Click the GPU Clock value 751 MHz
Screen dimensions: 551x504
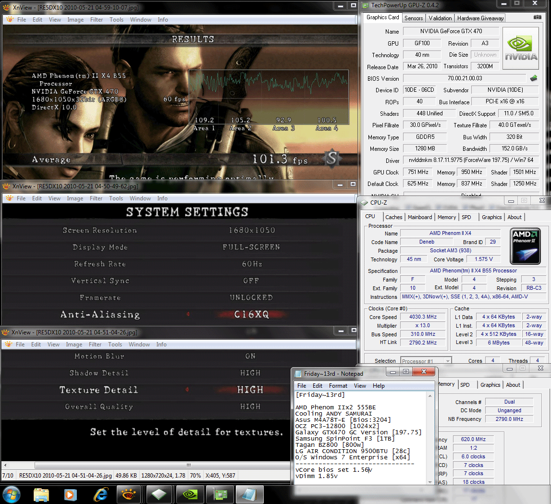pyautogui.click(x=418, y=172)
